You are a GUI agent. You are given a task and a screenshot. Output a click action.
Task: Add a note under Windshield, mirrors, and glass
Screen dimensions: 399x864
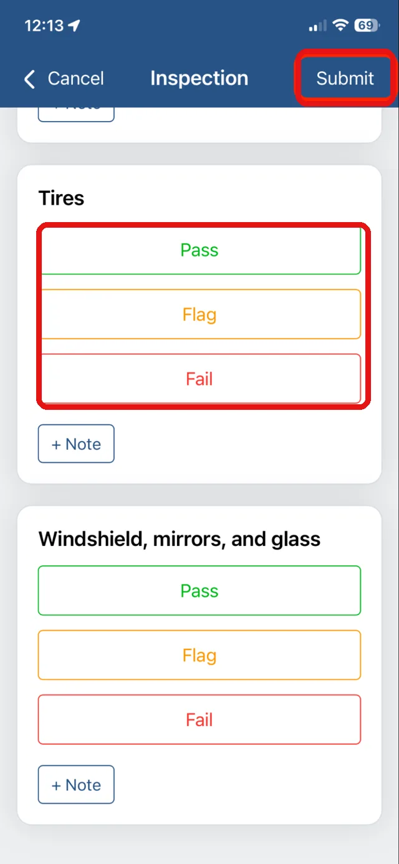point(76,785)
